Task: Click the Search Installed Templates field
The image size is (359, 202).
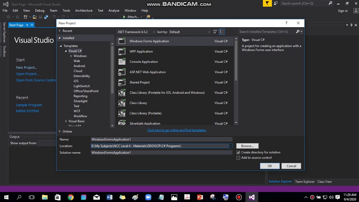Action: (266, 32)
